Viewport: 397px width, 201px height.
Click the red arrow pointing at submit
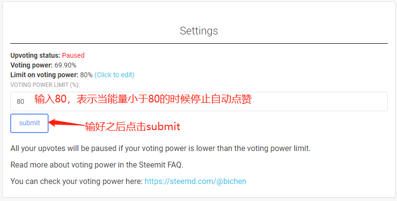pos(66,124)
